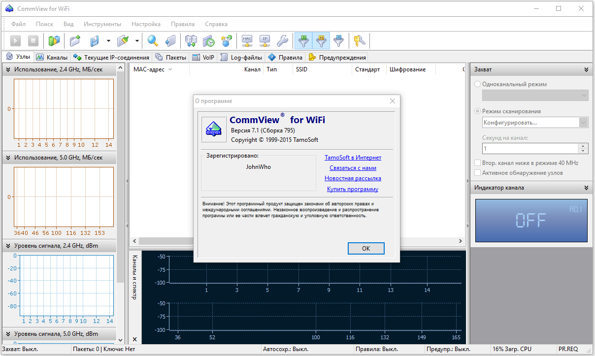595x356 pixels.
Task: Open the Файл menu
Action: pyautogui.click(x=18, y=24)
